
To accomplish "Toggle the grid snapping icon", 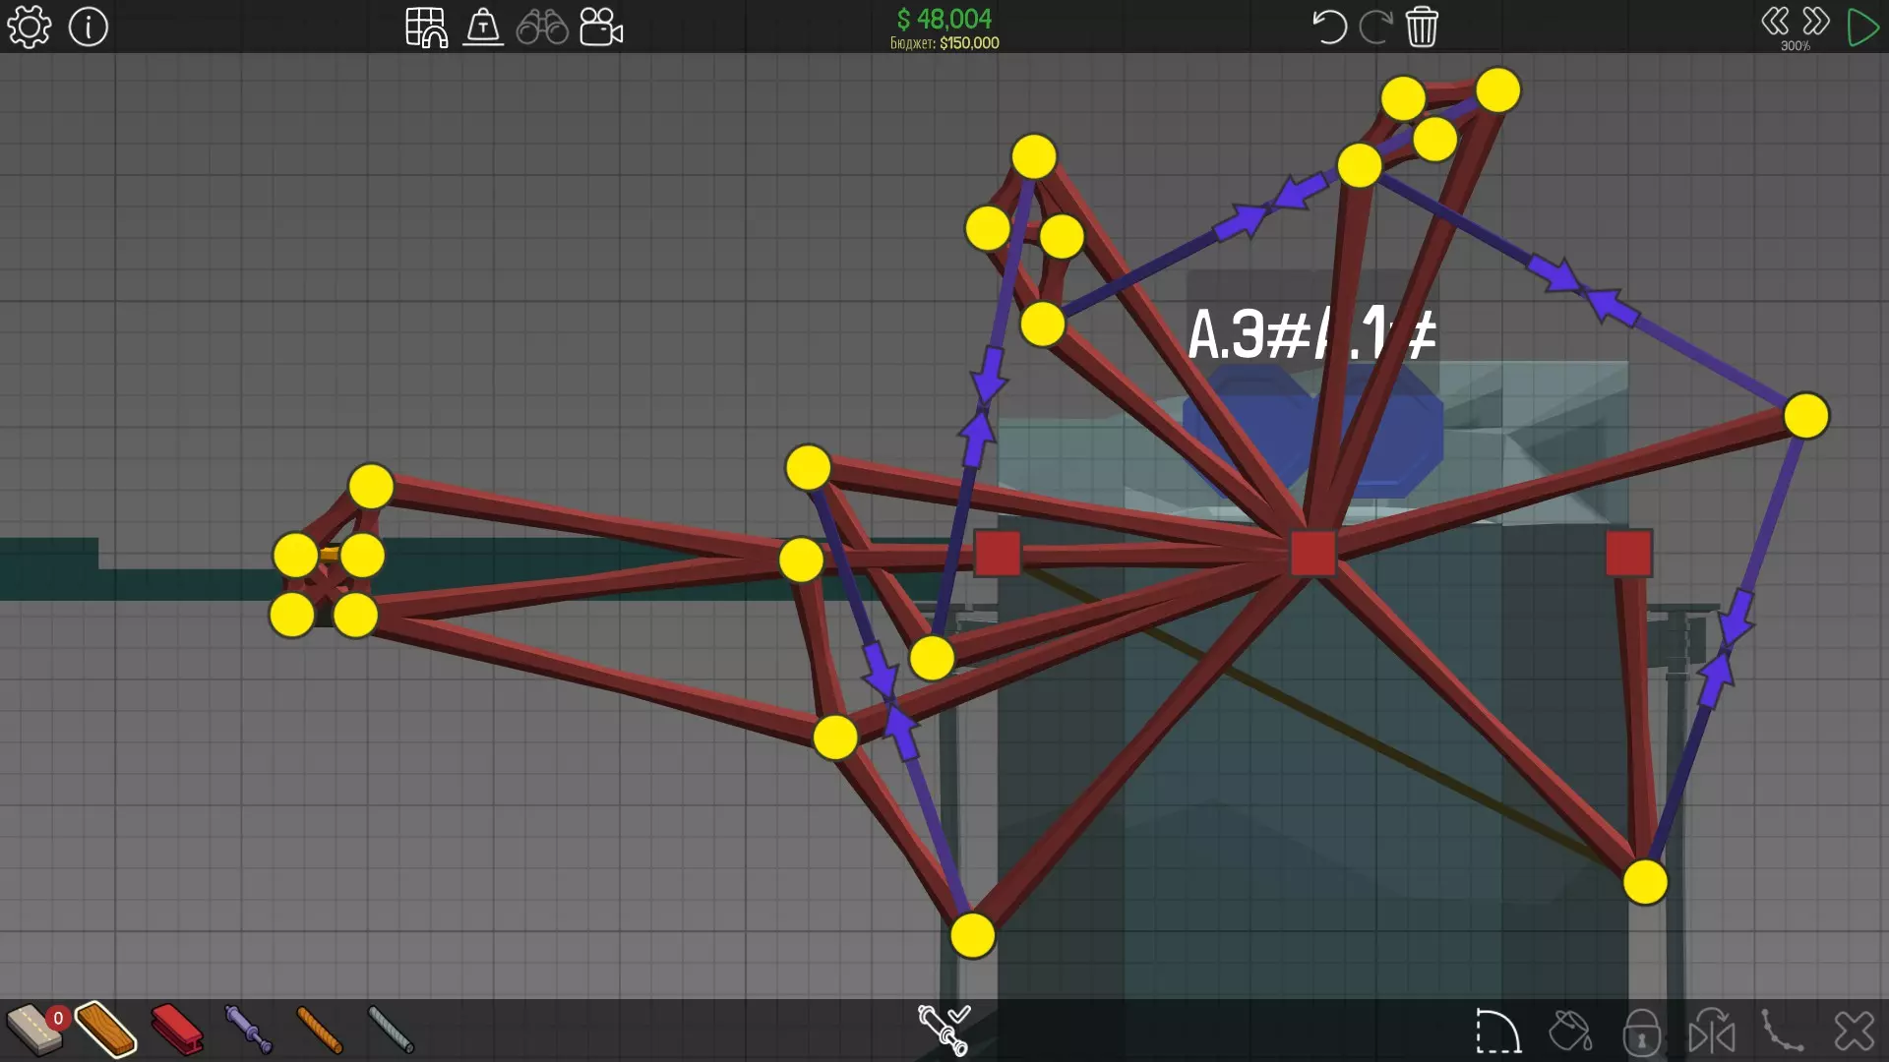I will pos(426,27).
